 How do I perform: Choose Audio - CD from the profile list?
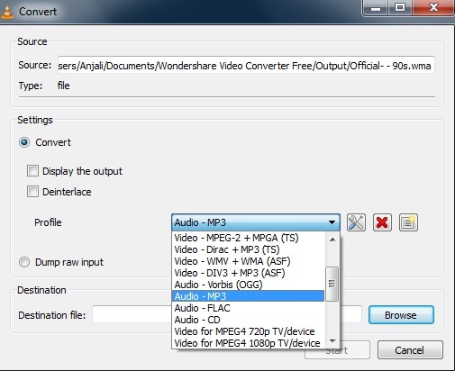pos(249,320)
